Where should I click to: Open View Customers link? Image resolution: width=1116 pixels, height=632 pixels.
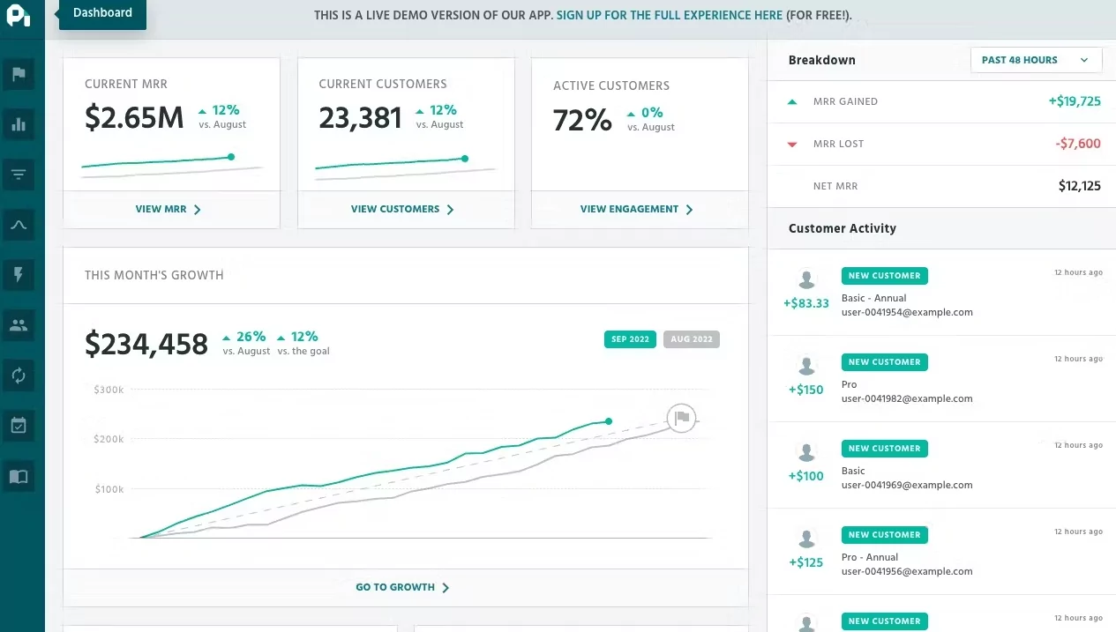click(403, 210)
